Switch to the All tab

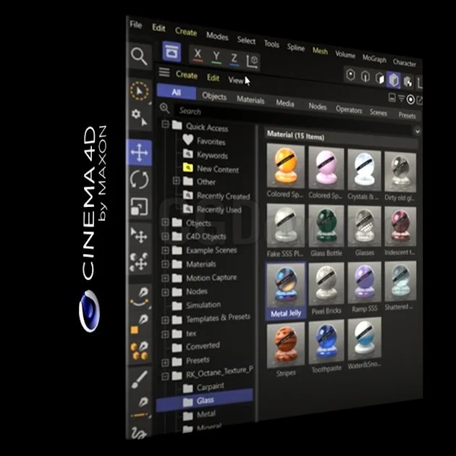tap(176, 92)
